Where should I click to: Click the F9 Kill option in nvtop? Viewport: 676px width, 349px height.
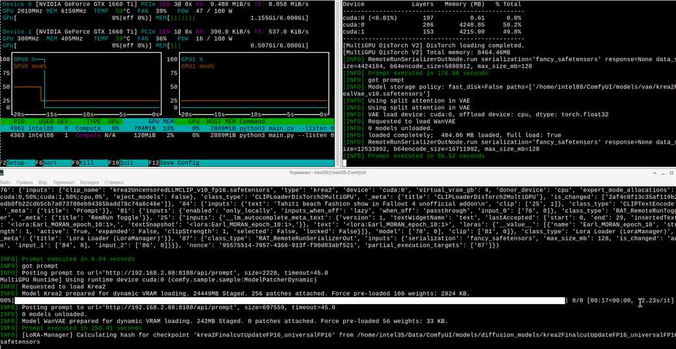(89, 163)
